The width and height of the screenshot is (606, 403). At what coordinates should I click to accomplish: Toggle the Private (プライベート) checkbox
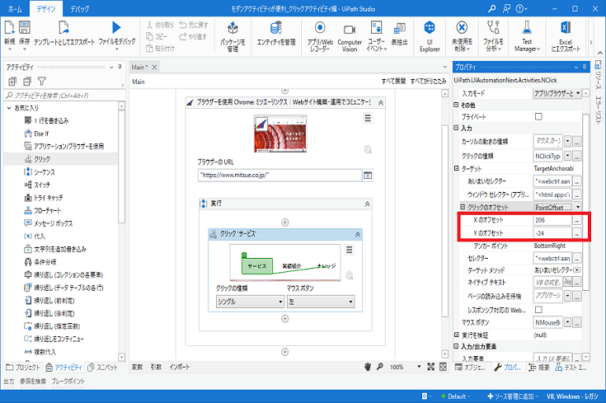pos(538,116)
